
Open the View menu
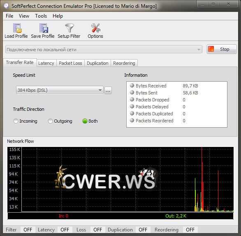point(24,16)
